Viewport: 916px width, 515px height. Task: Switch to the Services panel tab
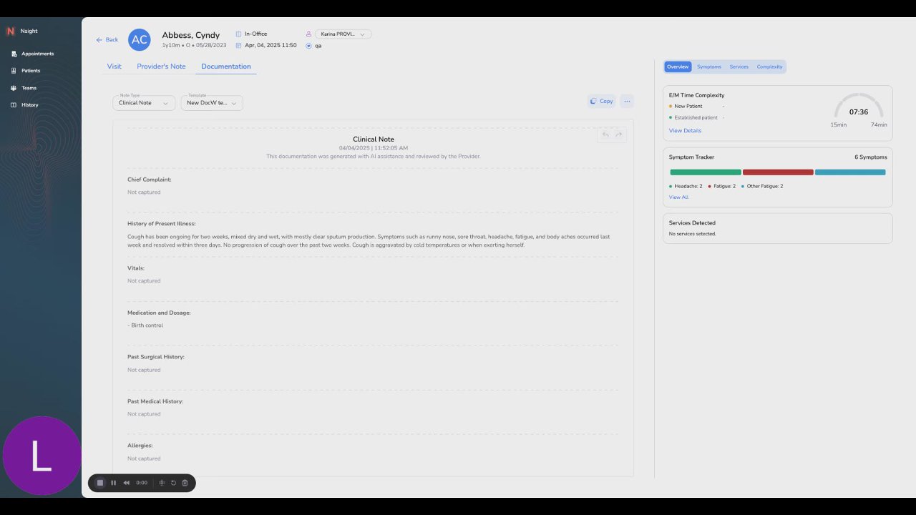(x=739, y=67)
